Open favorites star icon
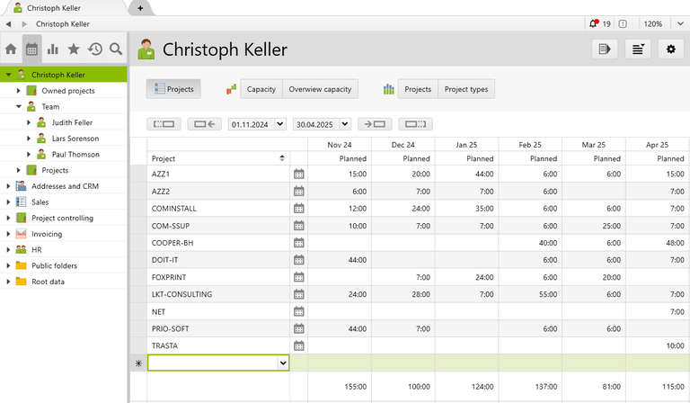The image size is (690, 403). pyautogui.click(x=74, y=49)
